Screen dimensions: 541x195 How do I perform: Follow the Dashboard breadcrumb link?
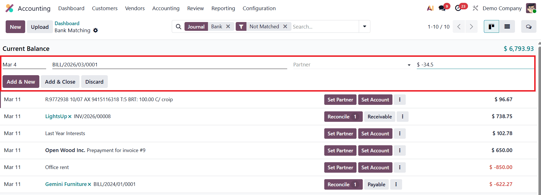(x=67, y=23)
